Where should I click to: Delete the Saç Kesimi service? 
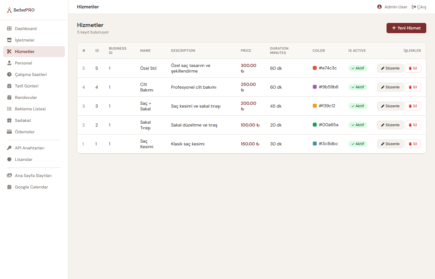[x=413, y=144]
